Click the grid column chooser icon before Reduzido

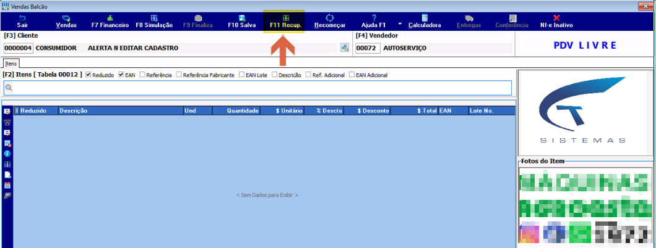coord(17,111)
